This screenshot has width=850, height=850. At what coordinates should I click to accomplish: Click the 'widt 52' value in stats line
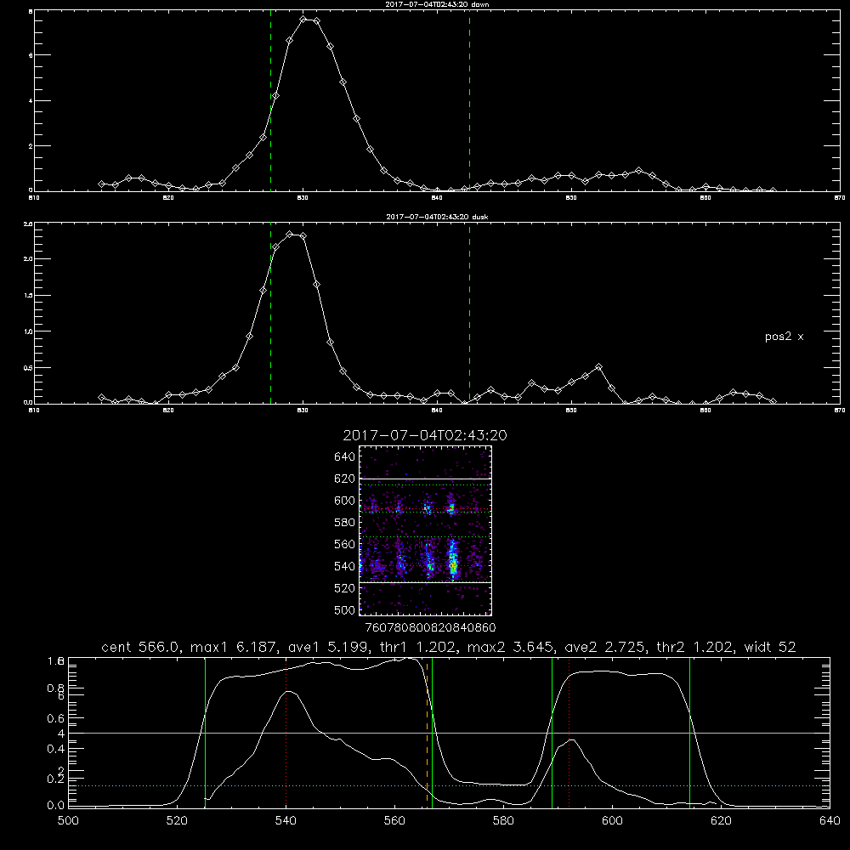(x=770, y=647)
